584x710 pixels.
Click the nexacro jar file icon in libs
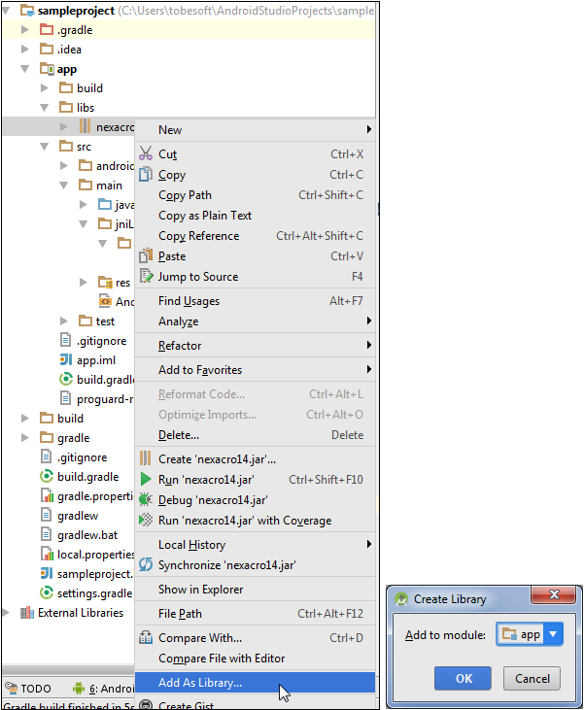click(85, 126)
